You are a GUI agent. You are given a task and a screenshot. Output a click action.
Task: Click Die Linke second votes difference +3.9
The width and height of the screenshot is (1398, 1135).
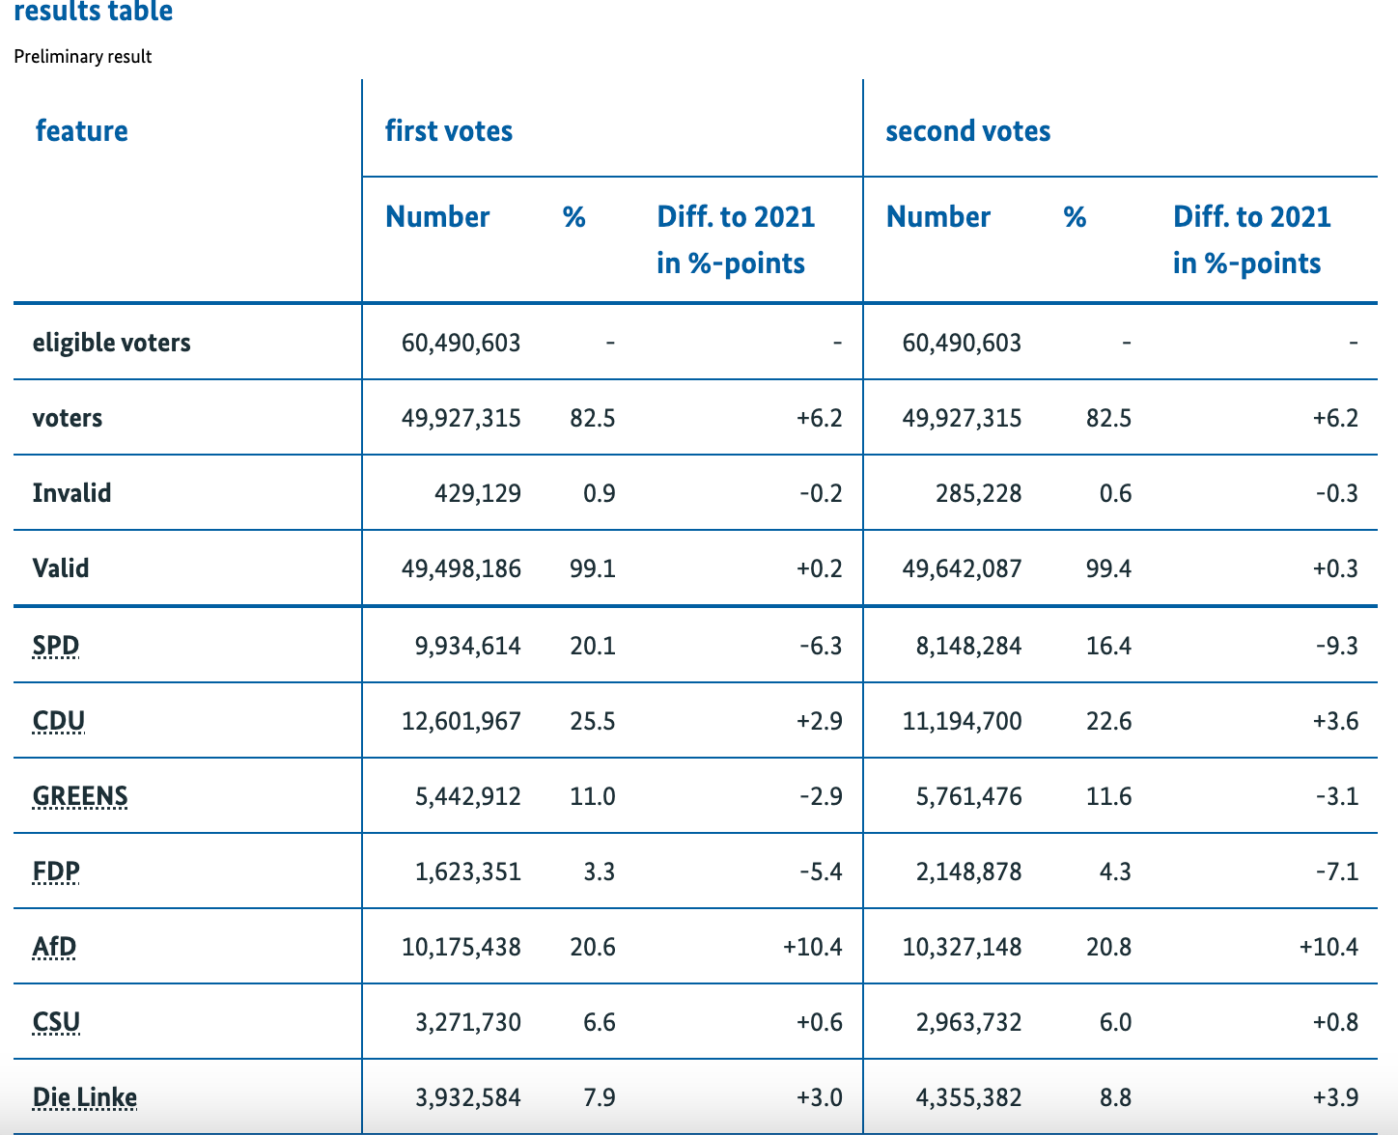point(1336,1097)
